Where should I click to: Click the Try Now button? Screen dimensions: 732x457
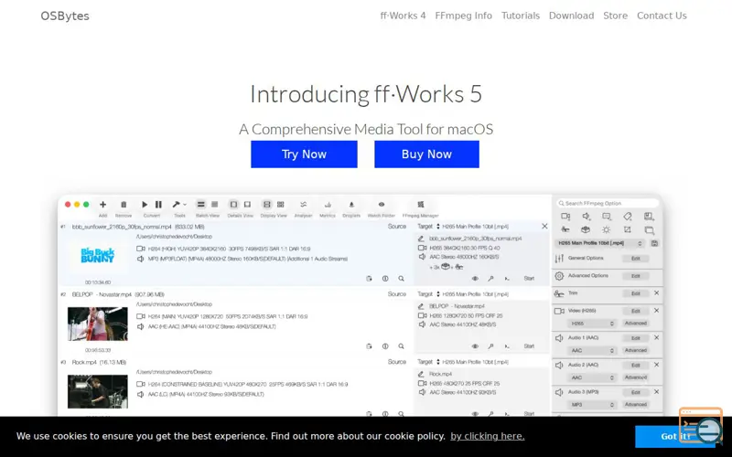[x=304, y=154]
